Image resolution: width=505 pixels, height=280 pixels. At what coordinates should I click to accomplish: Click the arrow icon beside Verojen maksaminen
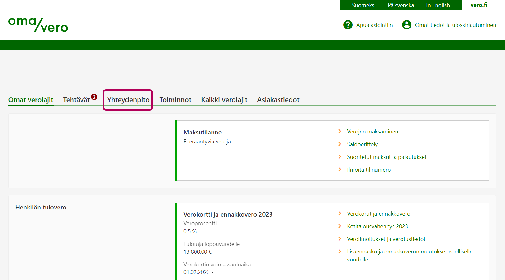click(340, 131)
